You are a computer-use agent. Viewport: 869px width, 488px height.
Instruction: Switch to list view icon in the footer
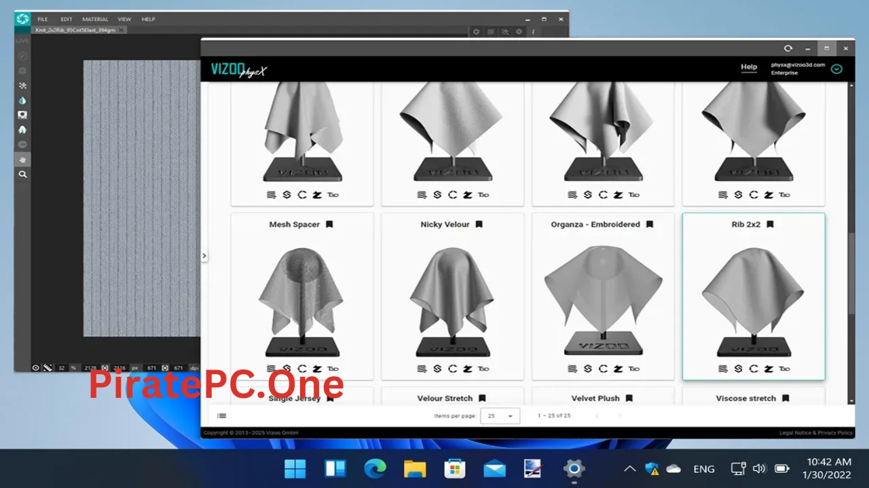pyautogui.click(x=221, y=415)
